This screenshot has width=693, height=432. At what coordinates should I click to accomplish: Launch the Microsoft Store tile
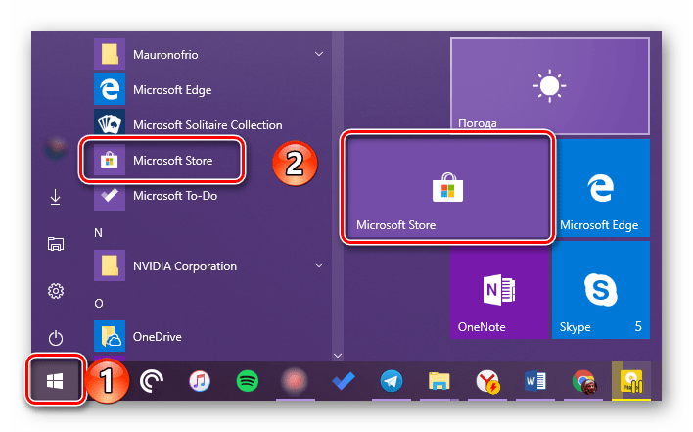point(447,187)
